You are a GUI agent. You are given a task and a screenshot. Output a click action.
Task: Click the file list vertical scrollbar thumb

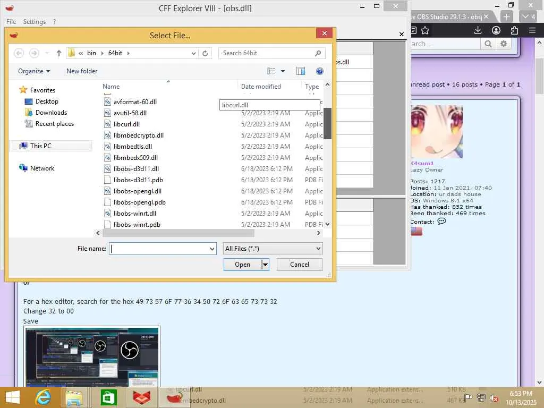click(x=327, y=123)
